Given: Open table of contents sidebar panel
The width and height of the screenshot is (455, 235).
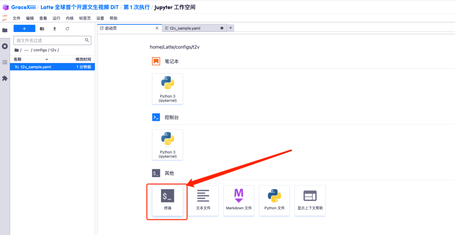Looking at the screenshot, I should coord(5,62).
